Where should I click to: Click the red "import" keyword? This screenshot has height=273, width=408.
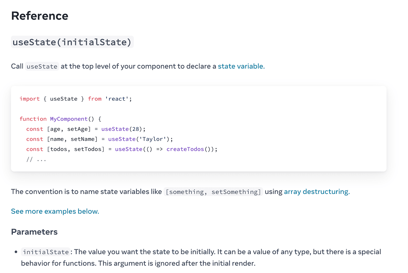coord(30,99)
